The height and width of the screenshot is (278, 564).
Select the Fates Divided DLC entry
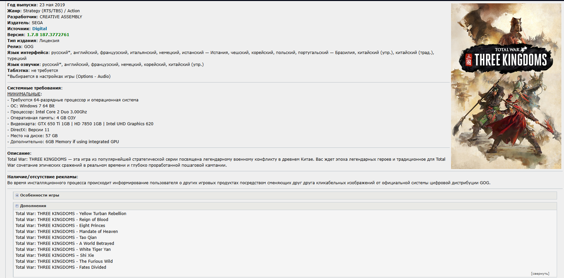(x=61, y=267)
